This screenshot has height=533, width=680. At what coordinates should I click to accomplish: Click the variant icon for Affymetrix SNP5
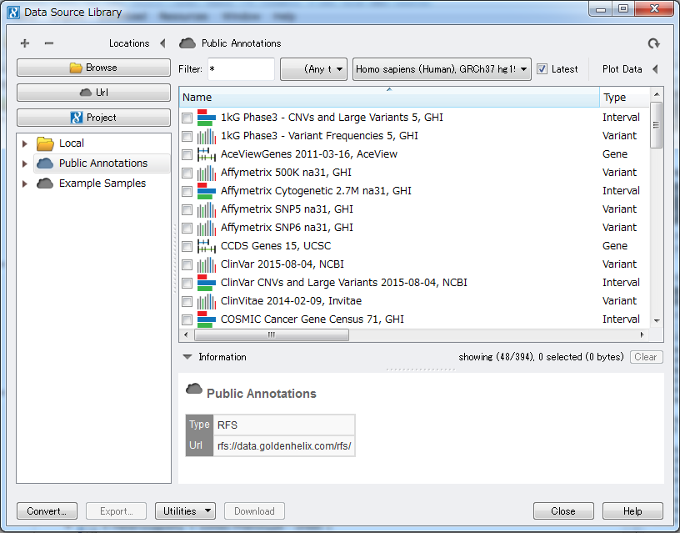coord(207,209)
